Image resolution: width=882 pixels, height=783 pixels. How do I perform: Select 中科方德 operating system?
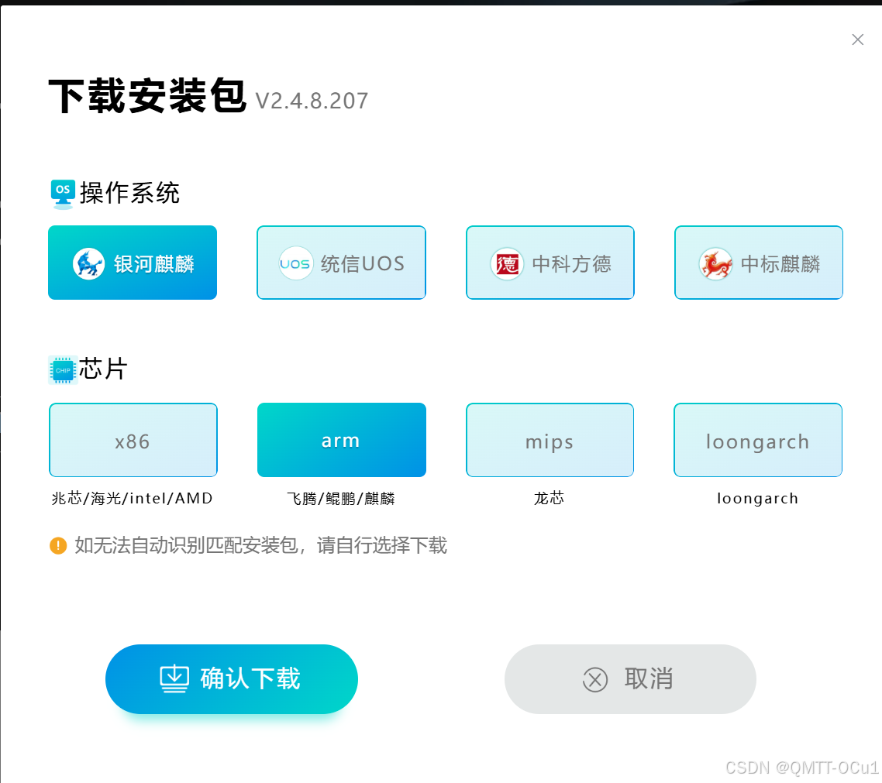550,263
